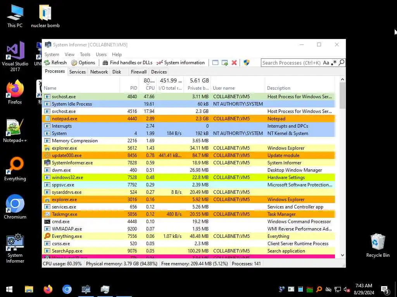Open the Everything desktop shortcut

(15, 169)
